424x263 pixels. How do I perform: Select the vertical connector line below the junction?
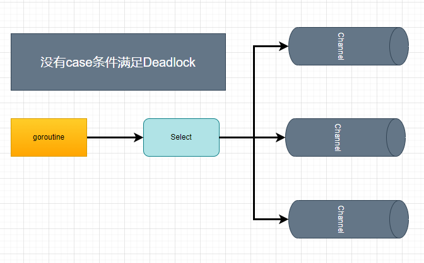[254, 179]
